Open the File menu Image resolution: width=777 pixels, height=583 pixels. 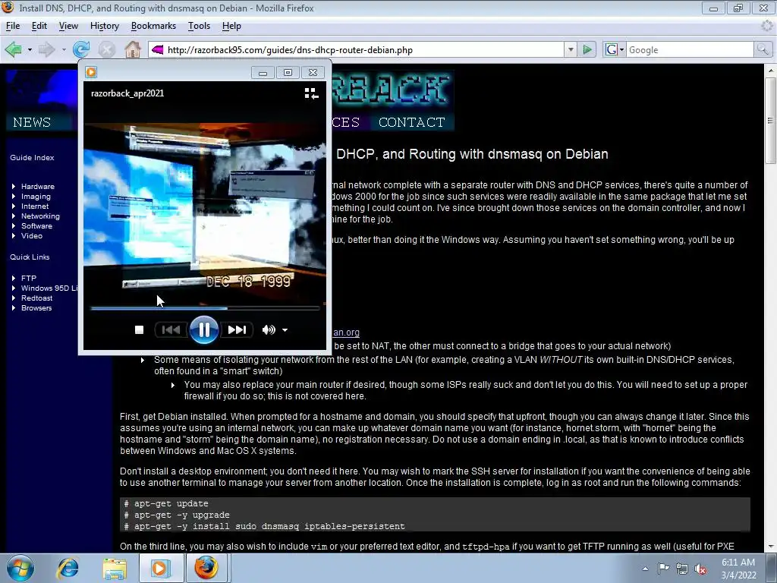[x=13, y=26]
